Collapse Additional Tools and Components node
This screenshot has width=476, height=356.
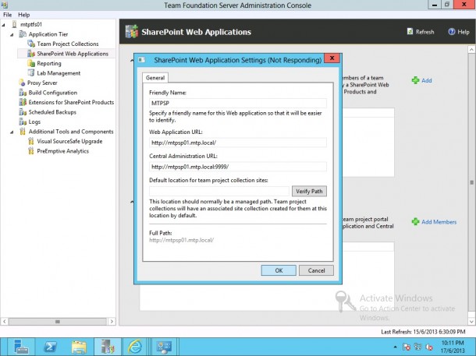tap(12, 132)
